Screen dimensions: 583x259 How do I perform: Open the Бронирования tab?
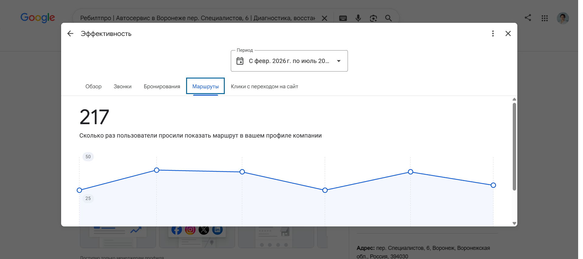tap(162, 86)
